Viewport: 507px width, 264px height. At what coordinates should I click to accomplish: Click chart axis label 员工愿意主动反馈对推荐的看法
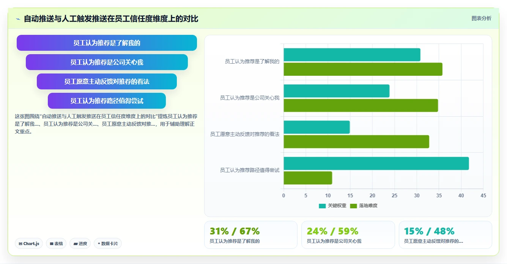245,134
